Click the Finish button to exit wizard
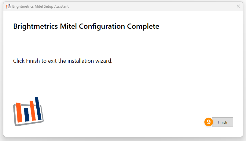 click(222, 122)
